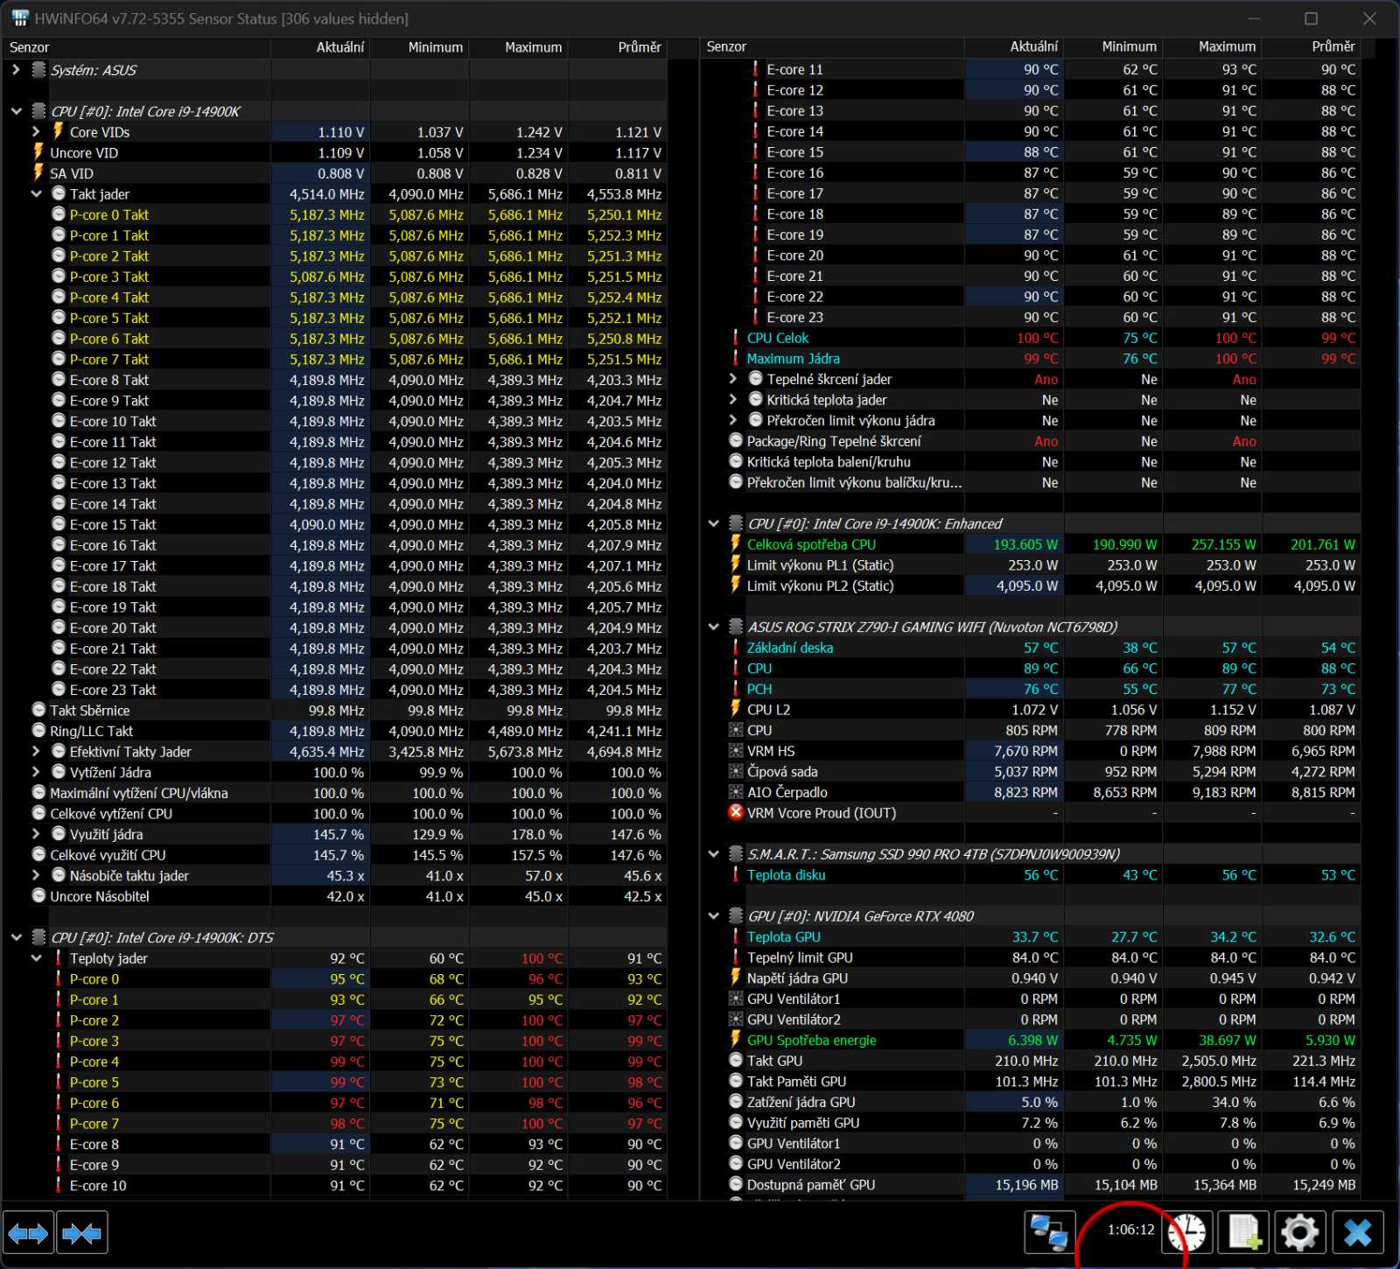Select Takt Paměti GPU row
This screenshot has width=1400, height=1269.
tap(1031, 1082)
